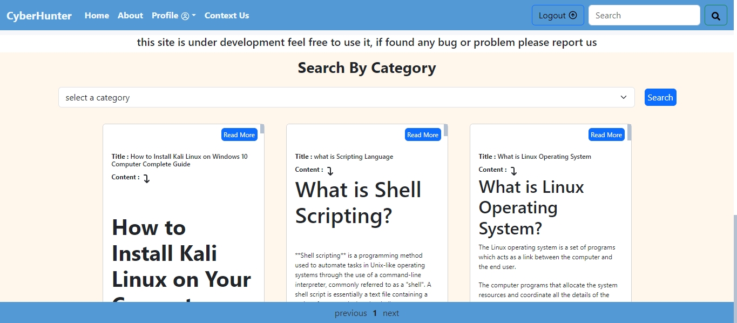
Task: Click the next pagination link
Action: coord(391,313)
